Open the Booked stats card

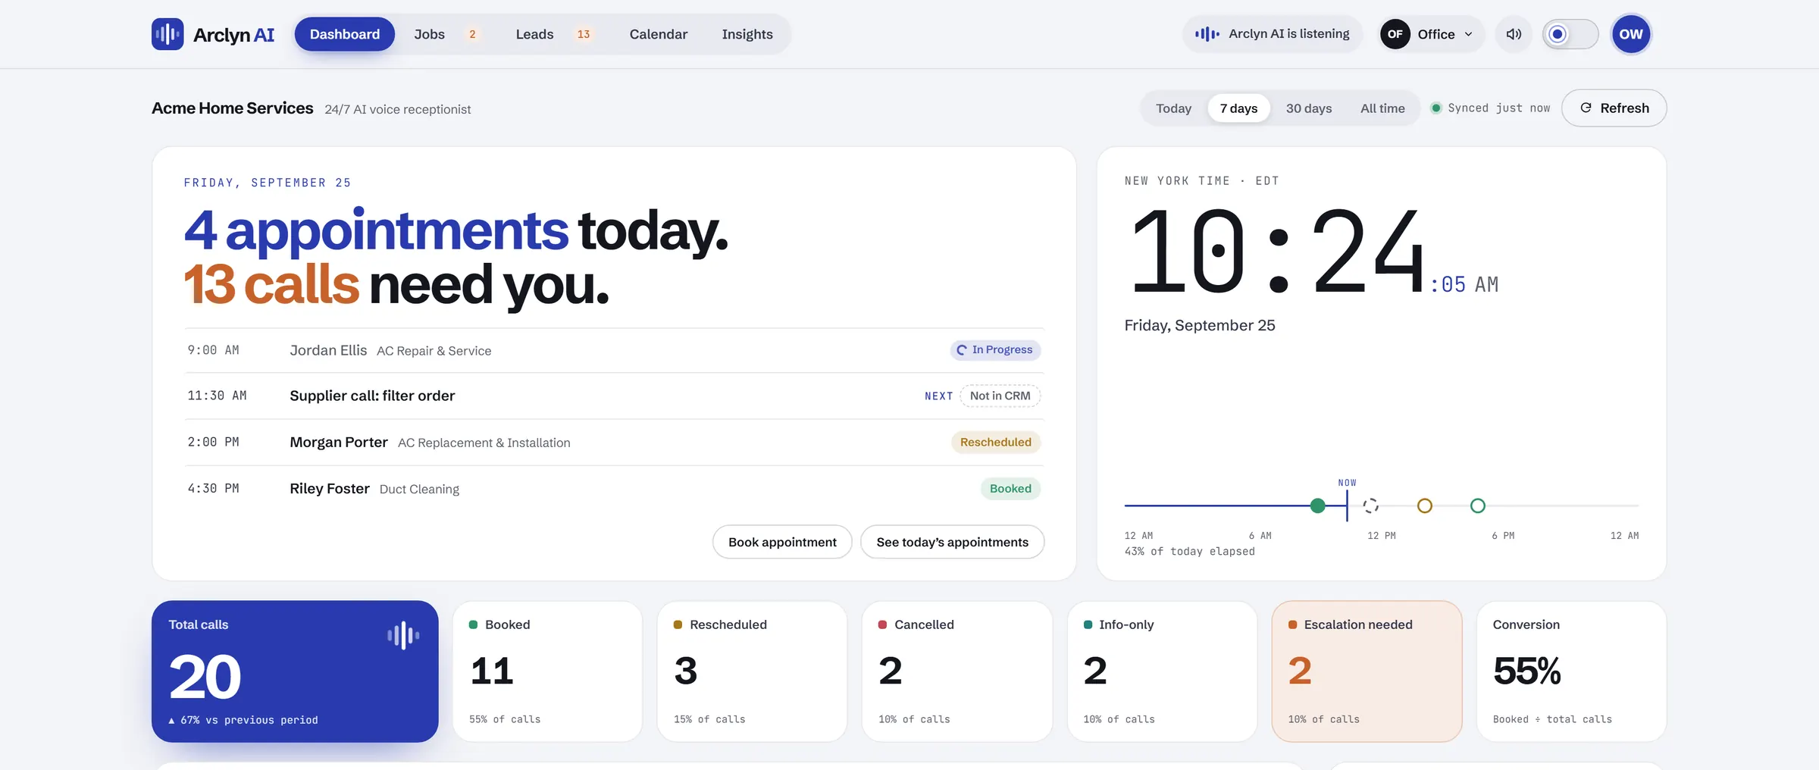tap(547, 671)
